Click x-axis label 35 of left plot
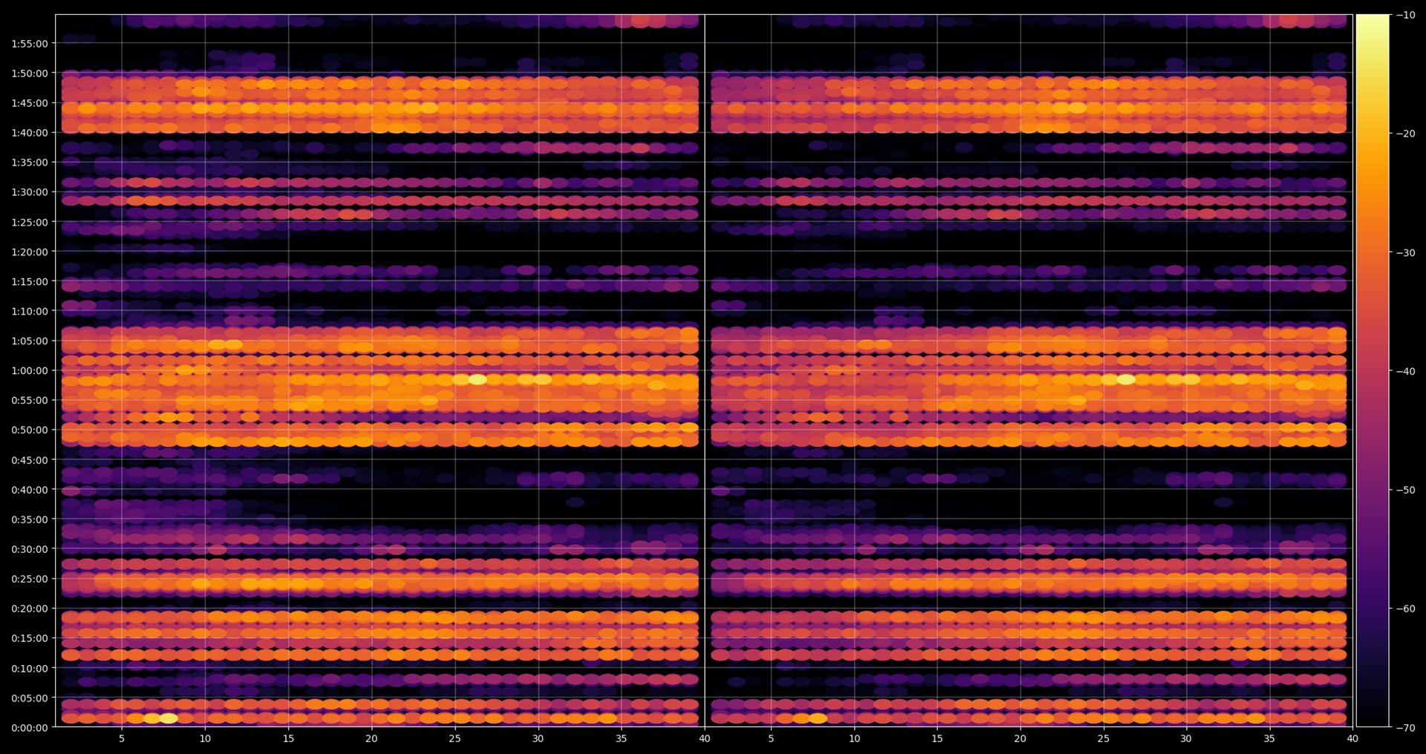 click(622, 738)
